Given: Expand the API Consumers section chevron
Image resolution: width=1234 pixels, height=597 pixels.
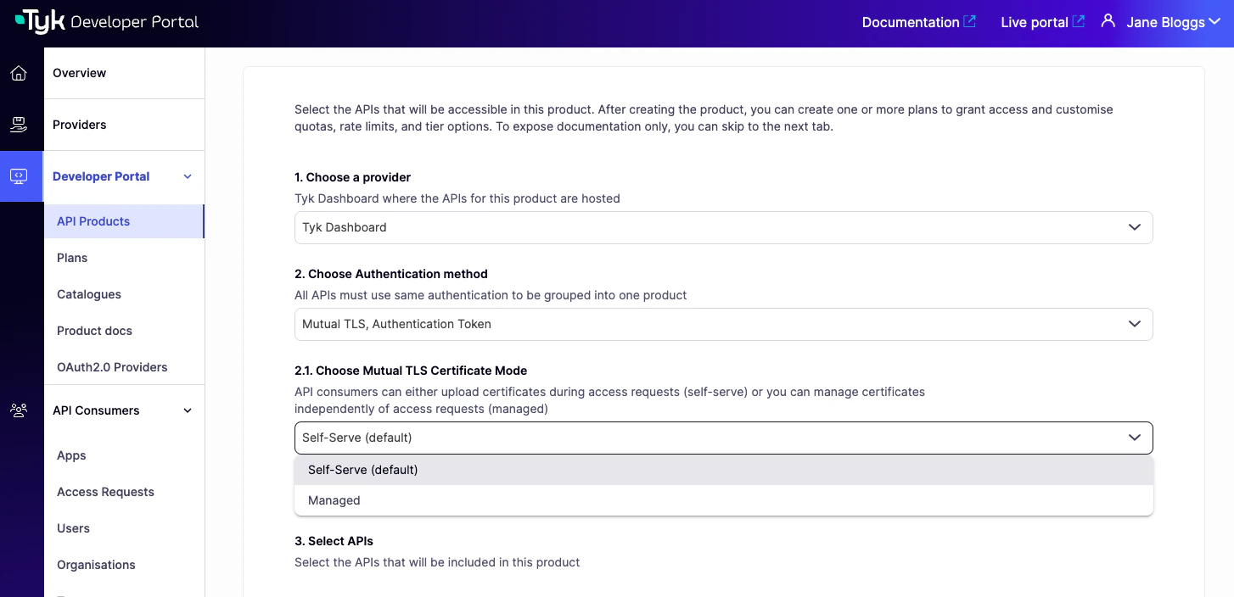Looking at the screenshot, I should 188,410.
